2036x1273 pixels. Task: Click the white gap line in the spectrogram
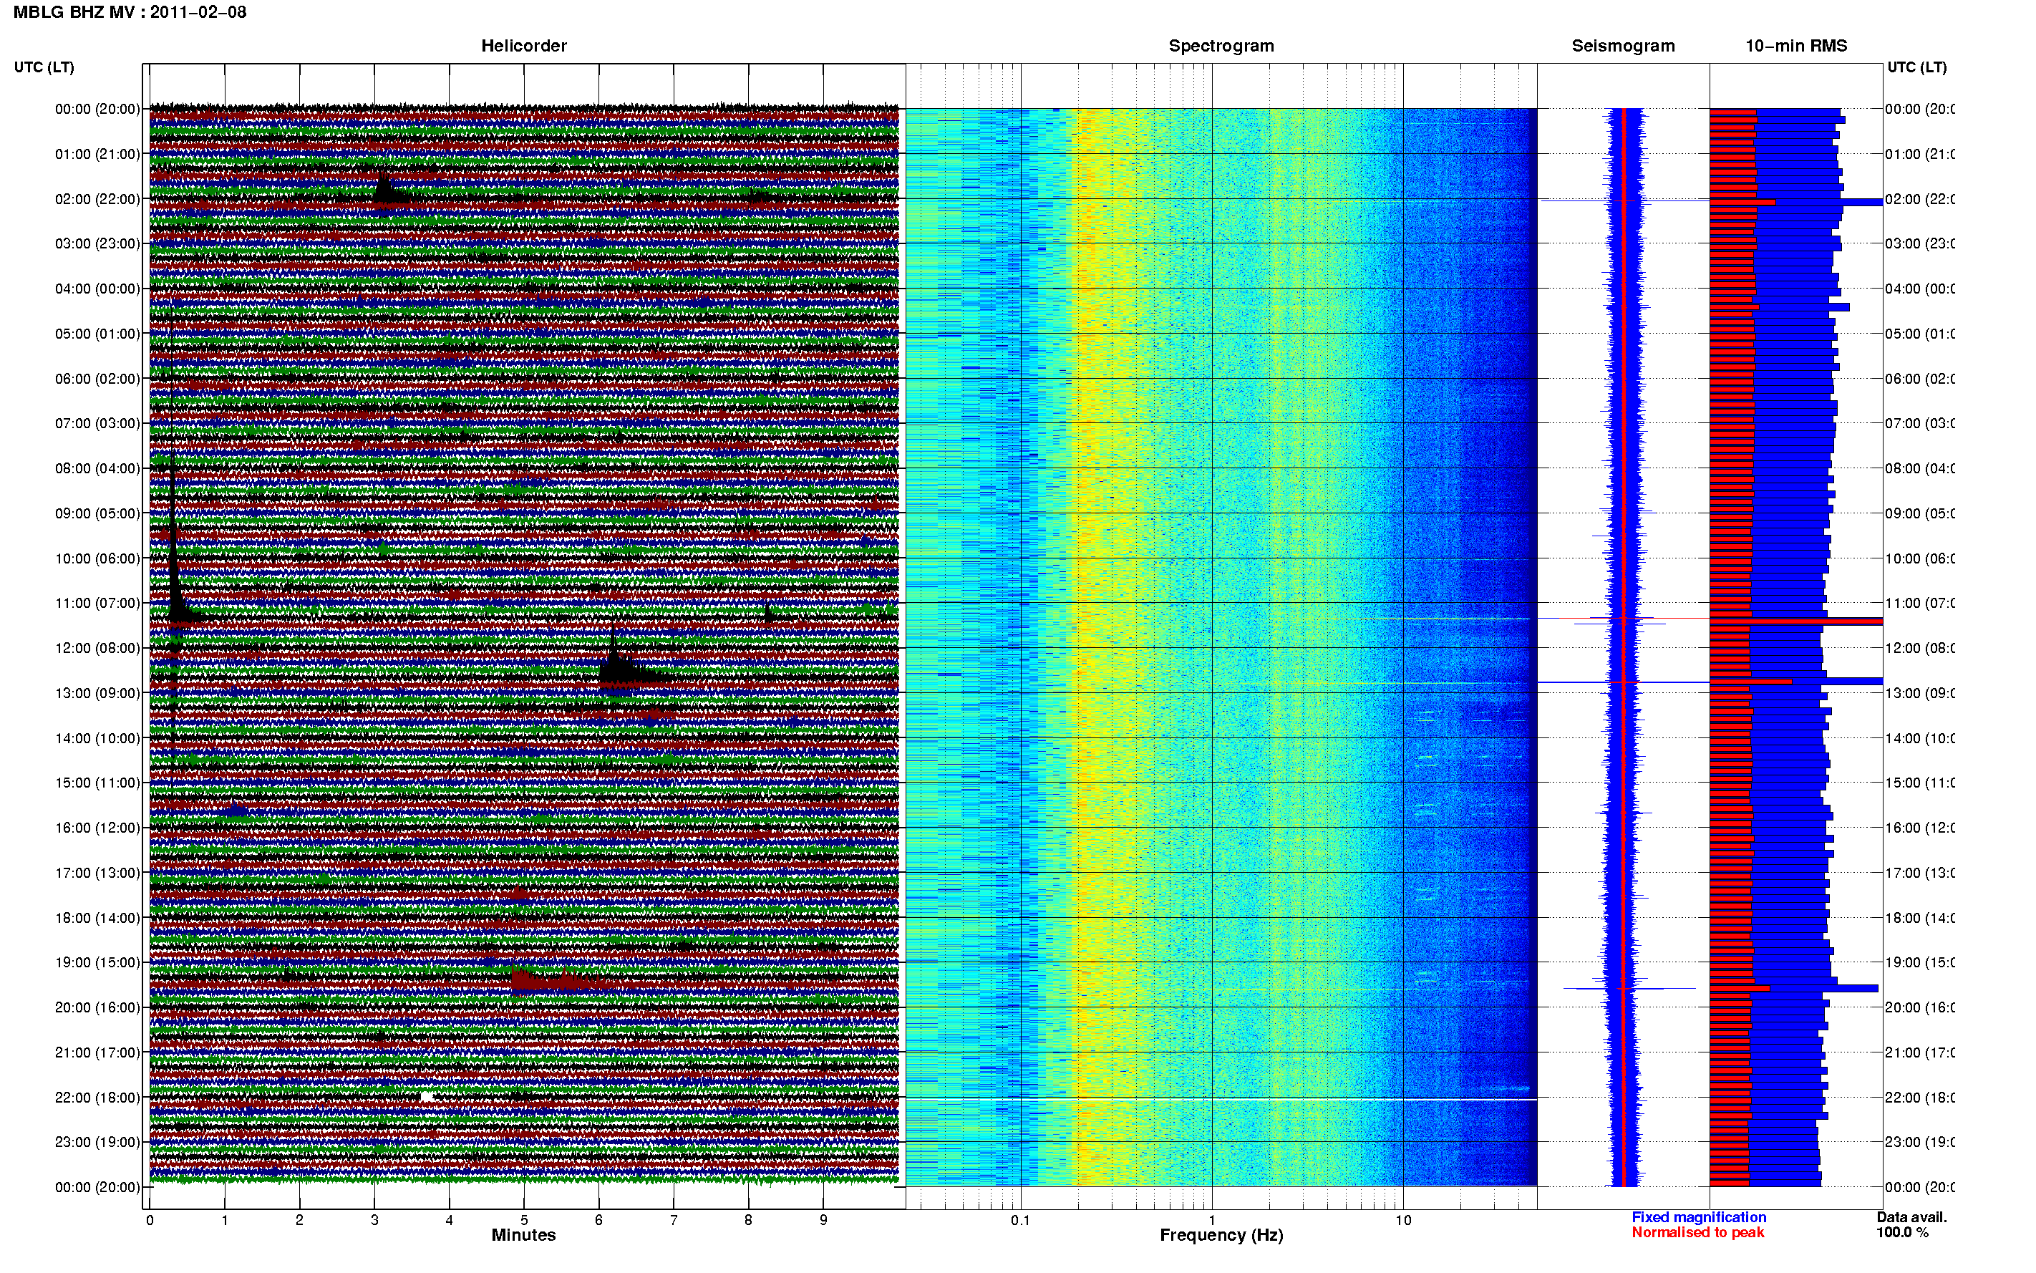click(x=1221, y=1100)
